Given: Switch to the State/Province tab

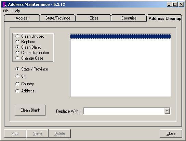Looking at the screenshot, I should click(58, 18).
